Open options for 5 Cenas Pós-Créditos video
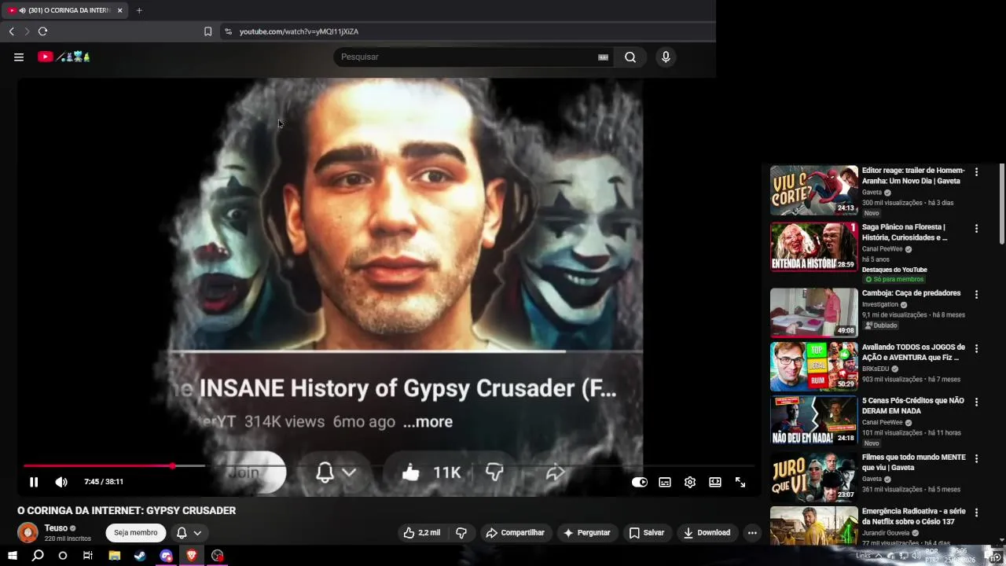This screenshot has height=566, width=1006. tap(976, 401)
